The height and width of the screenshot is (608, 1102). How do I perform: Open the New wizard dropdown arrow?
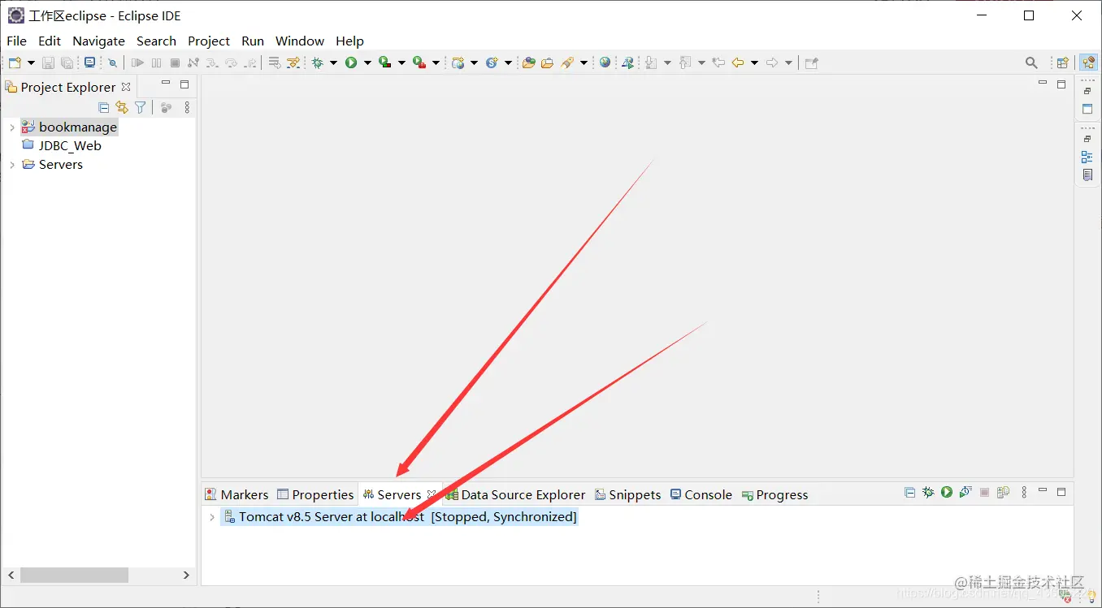pyautogui.click(x=31, y=63)
